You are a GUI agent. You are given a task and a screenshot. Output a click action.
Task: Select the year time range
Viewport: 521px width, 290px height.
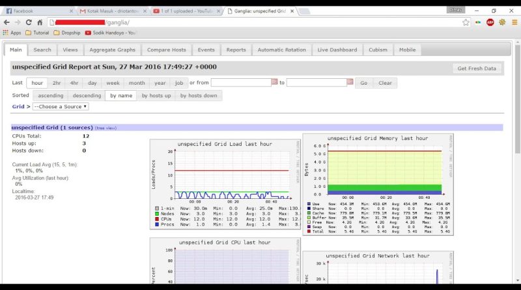point(160,83)
